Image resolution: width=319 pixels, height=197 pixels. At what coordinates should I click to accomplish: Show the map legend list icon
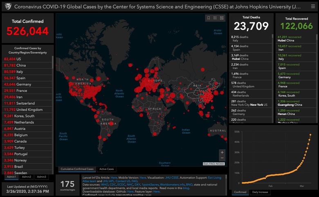(x=215, y=18)
